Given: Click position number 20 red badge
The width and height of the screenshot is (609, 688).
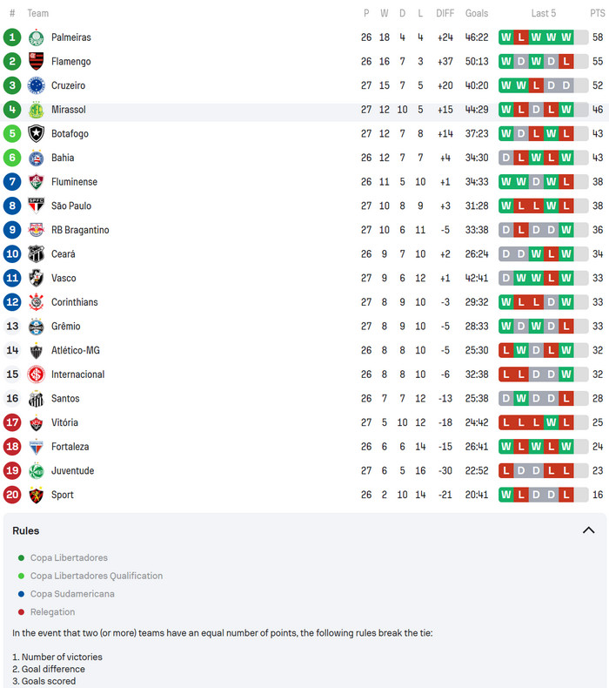Looking at the screenshot, I should (x=12, y=495).
